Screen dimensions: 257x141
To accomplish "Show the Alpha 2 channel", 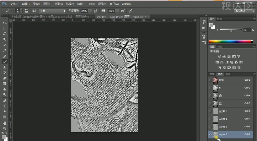I will coord(211,127).
